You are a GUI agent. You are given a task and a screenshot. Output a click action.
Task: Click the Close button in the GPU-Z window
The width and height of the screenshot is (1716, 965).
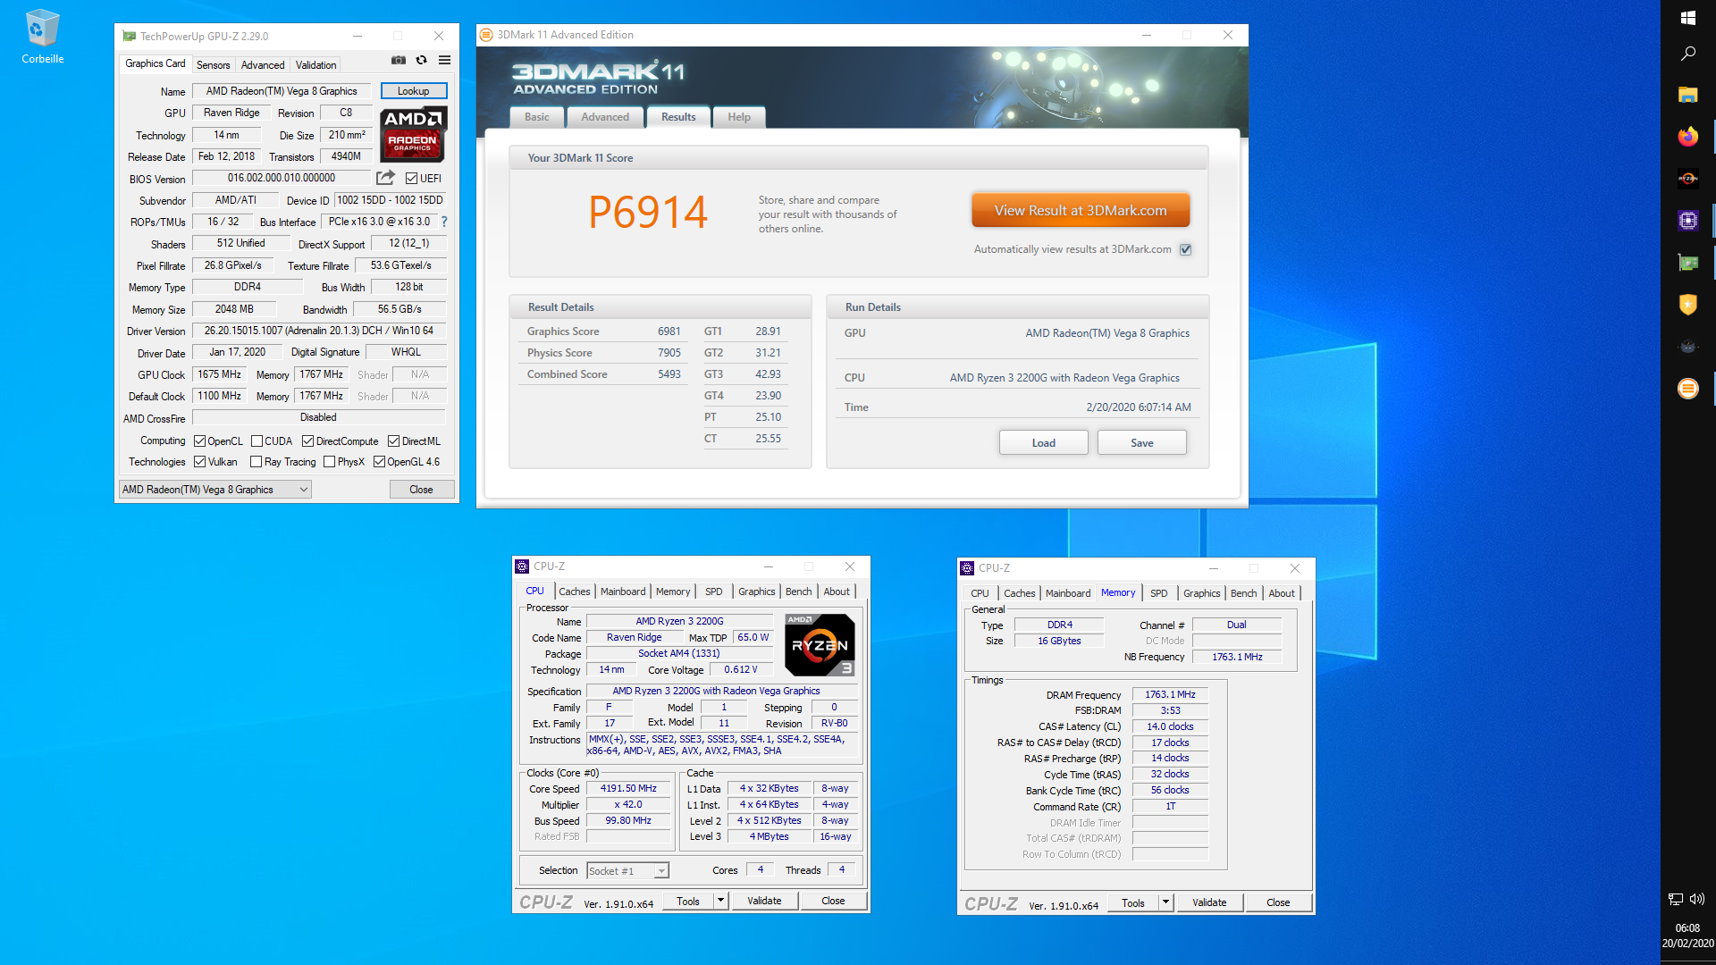(421, 490)
